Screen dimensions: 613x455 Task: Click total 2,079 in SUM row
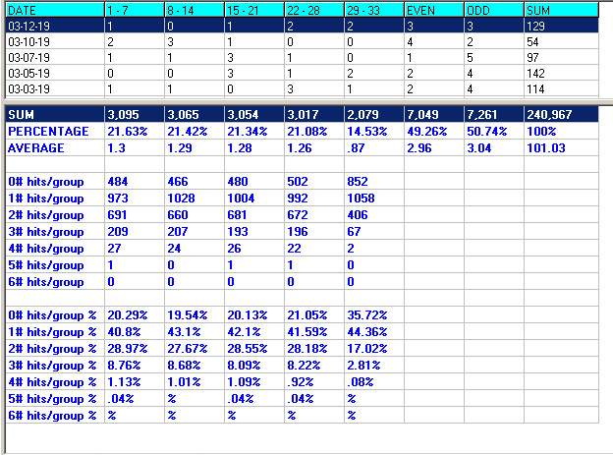[362, 115]
